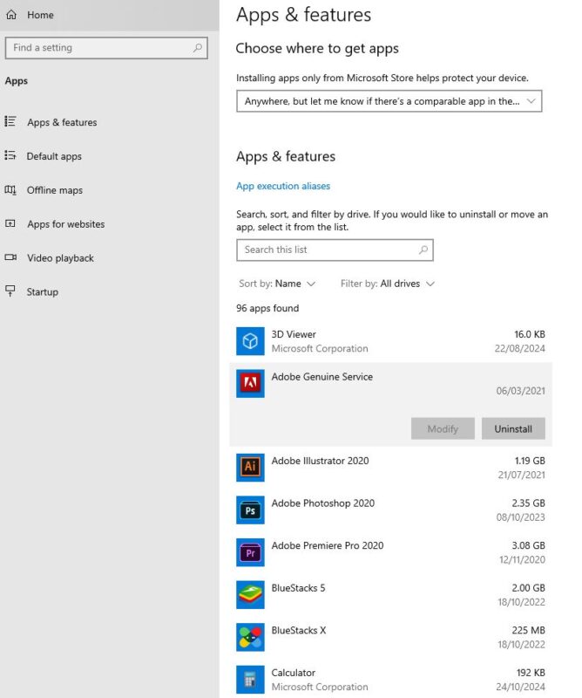Click the 2.35 GB size value
The width and height of the screenshot is (582, 698).
(528, 503)
